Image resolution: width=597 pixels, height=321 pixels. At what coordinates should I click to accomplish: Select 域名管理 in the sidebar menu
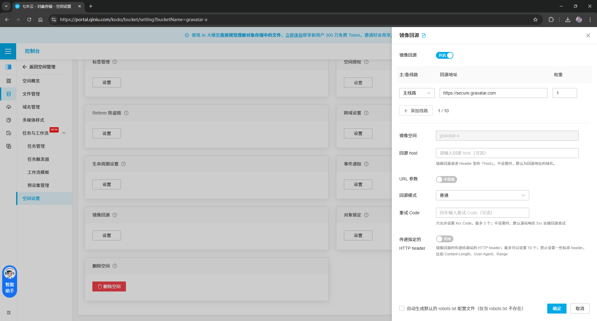[31, 107]
